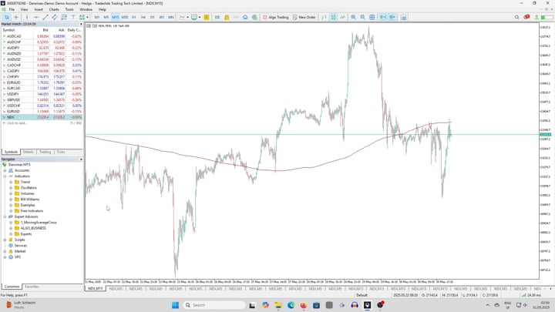
Task: Click the tile windows grid icon
Action: pos(372,17)
